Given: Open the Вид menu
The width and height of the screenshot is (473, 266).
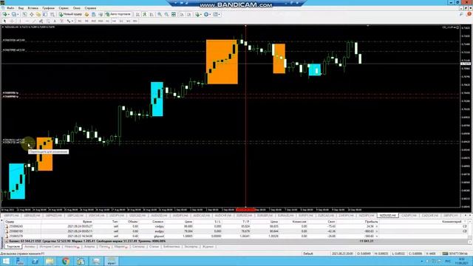Looking at the screenshot, I should click(21, 8).
